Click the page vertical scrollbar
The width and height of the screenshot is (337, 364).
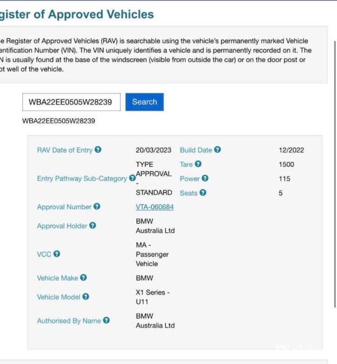click(335, 174)
